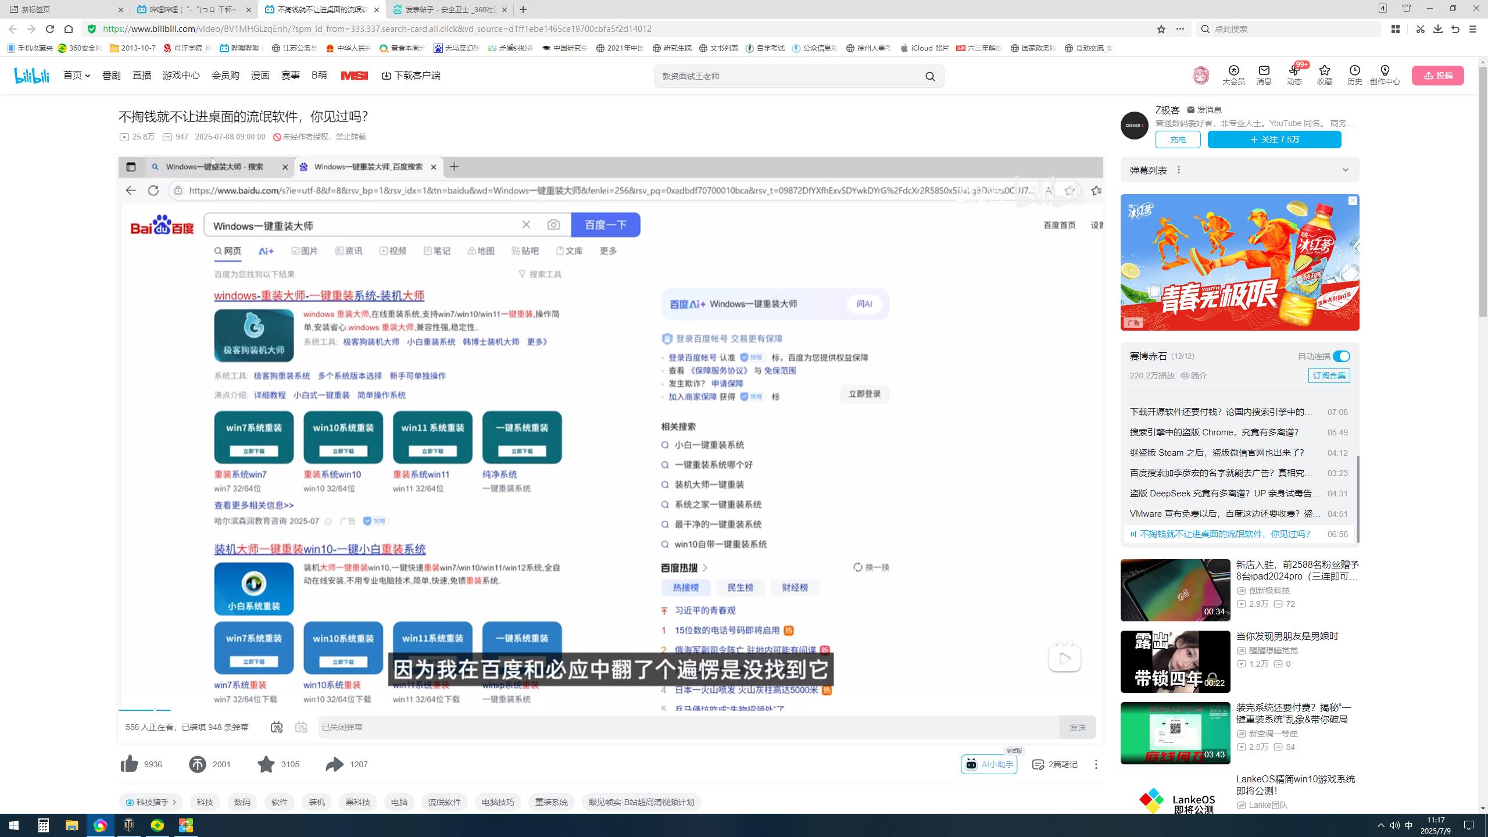Toggle the 自动连播 autoplay switch
The image size is (1488, 837).
(x=1341, y=356)
